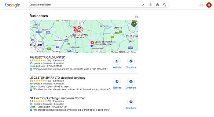
Task: Select 'Closes 8 pm' text
Action: [44, 107]
